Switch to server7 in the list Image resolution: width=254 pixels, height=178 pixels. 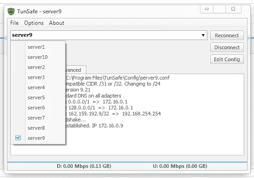38,118
